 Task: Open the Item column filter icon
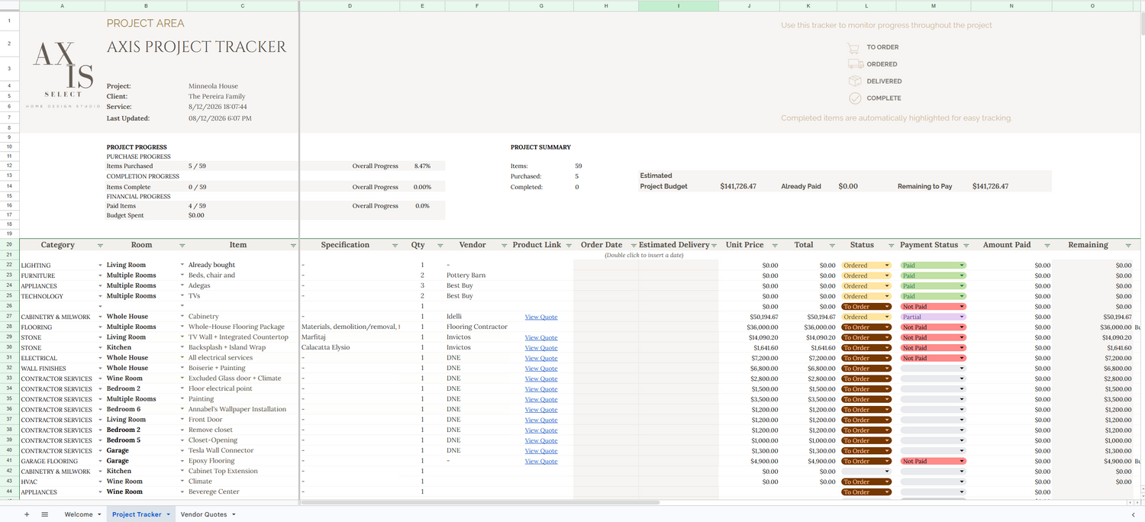click(x=293, y=246)
